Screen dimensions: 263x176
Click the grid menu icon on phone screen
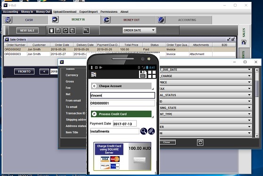point(152,74)
